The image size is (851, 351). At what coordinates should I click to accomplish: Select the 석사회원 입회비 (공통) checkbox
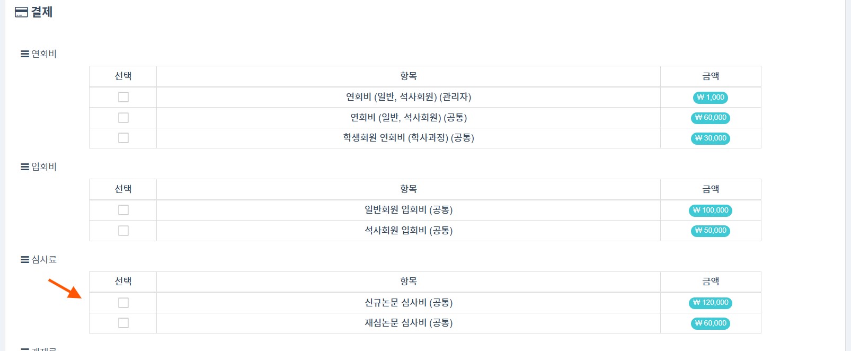(123, 231)
